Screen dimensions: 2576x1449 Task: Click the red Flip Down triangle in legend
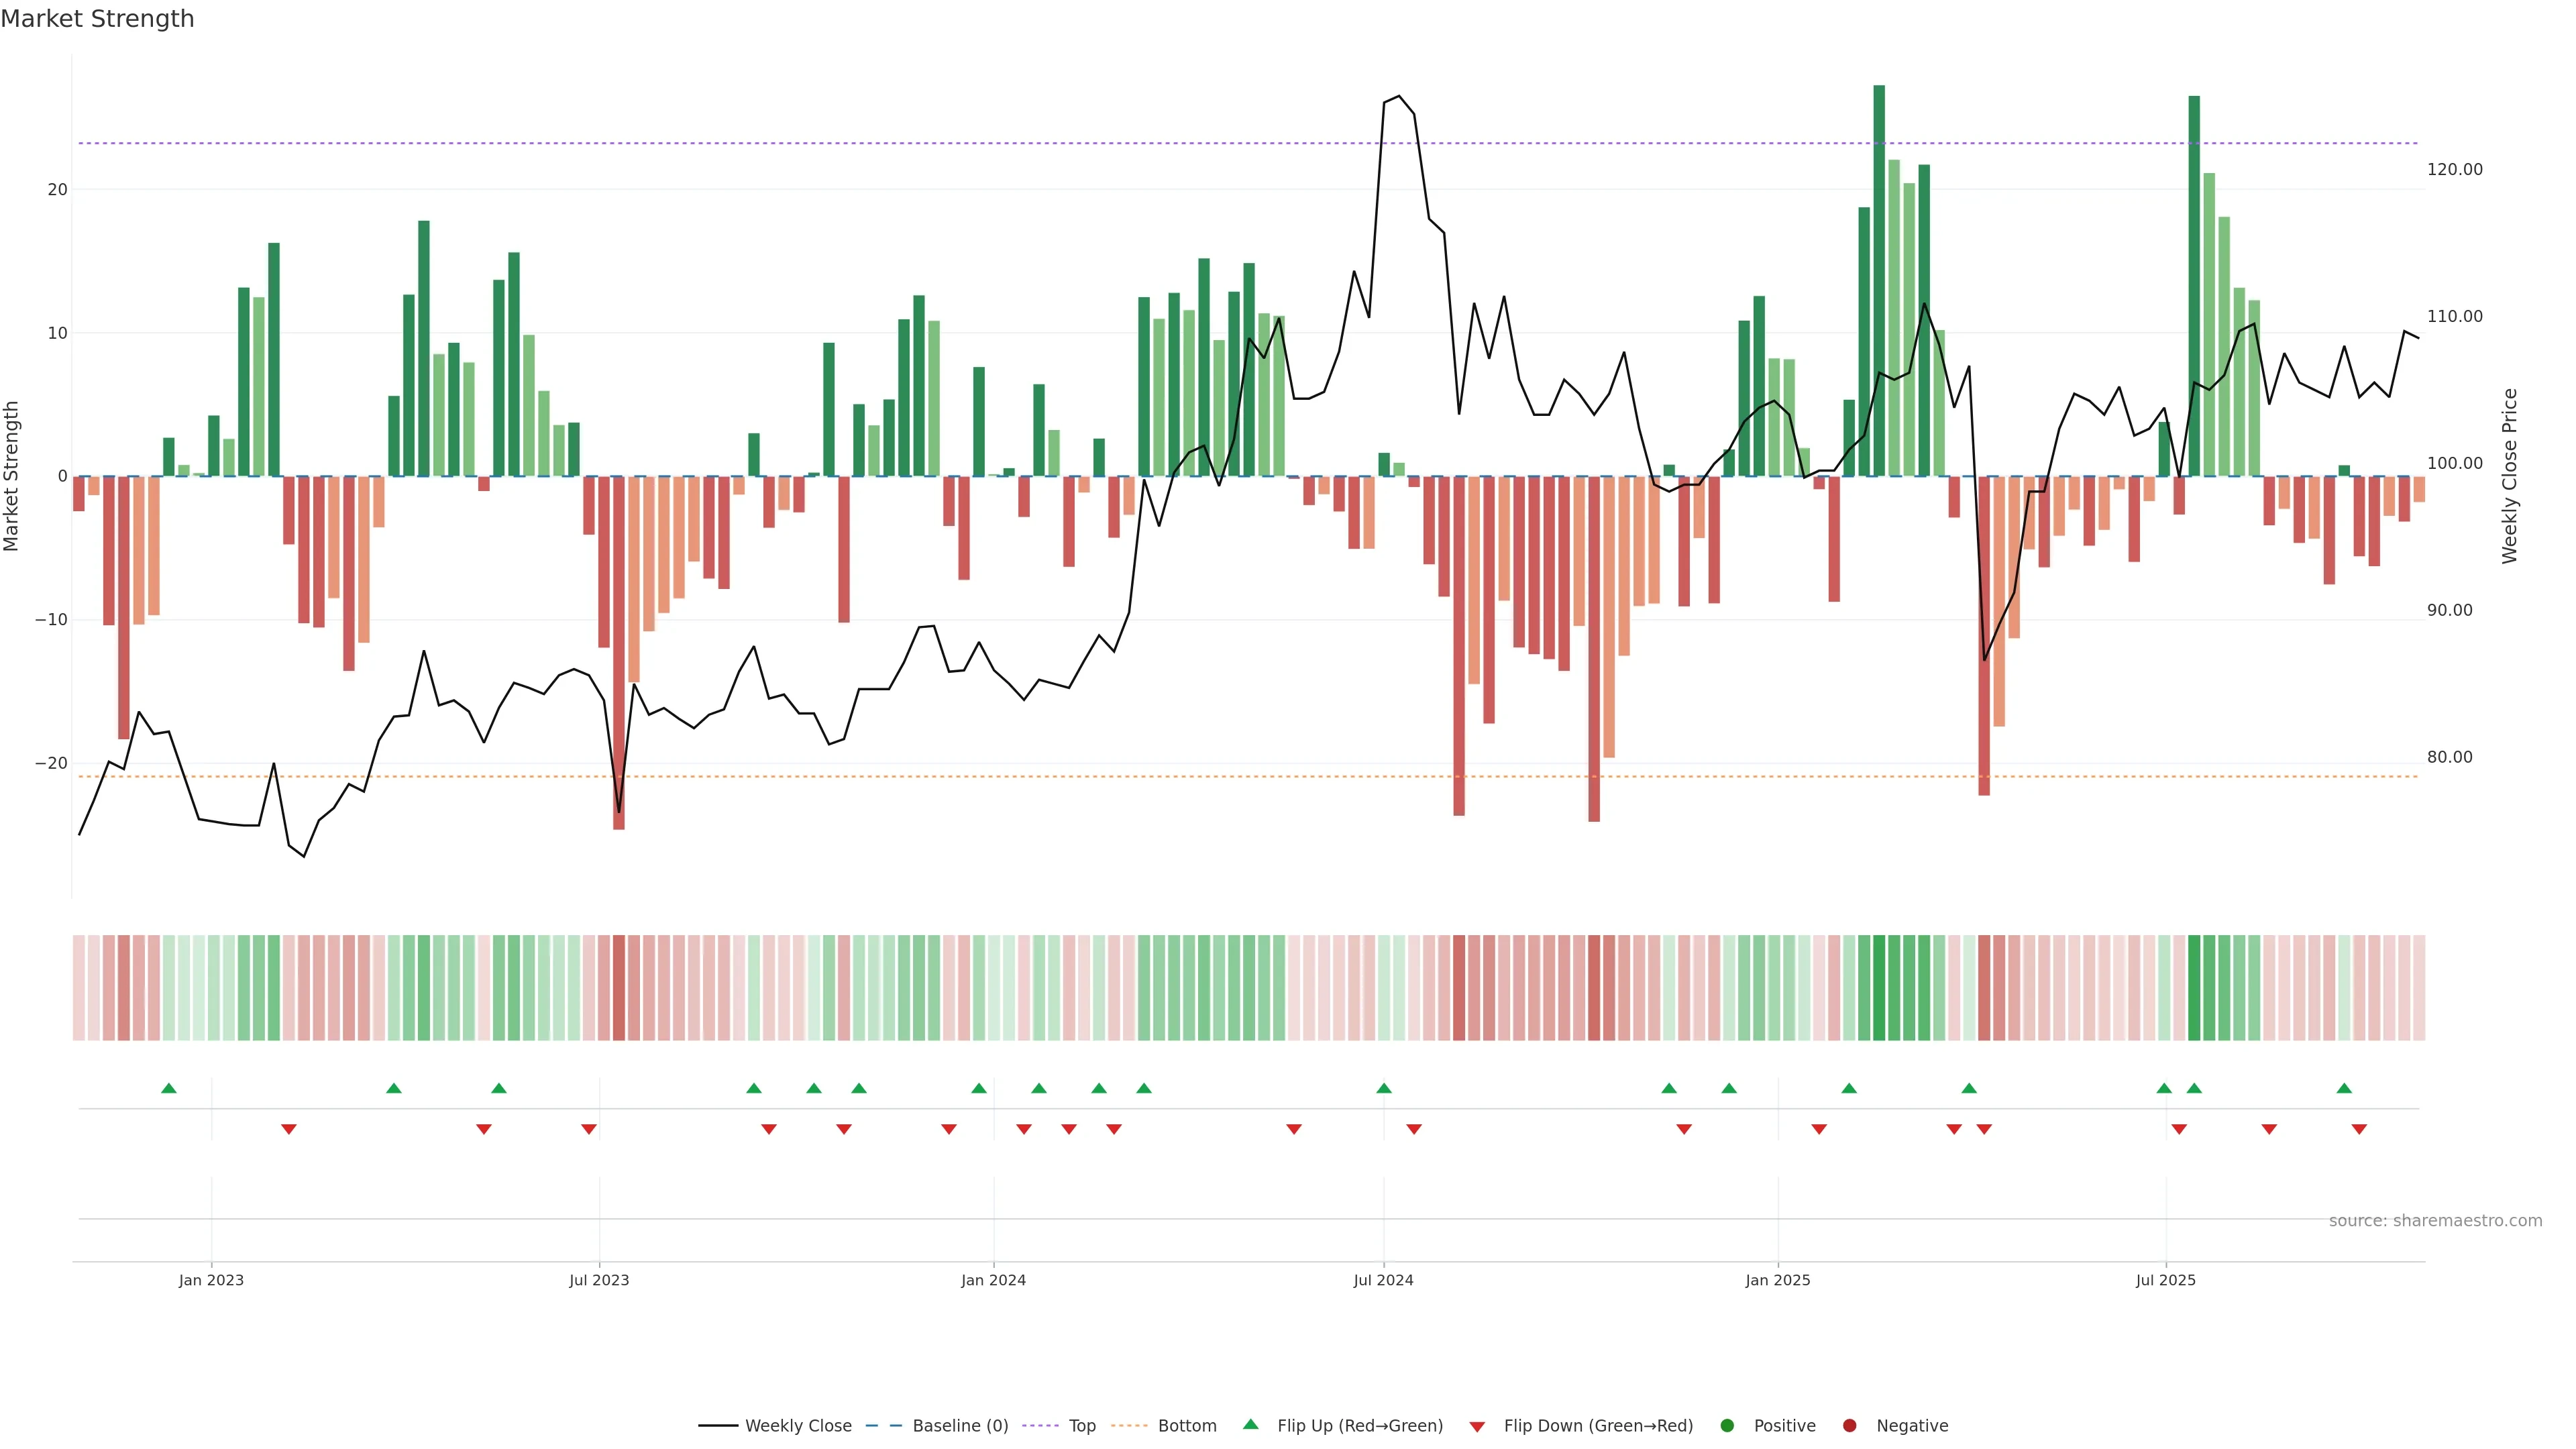(1476, 1426)
